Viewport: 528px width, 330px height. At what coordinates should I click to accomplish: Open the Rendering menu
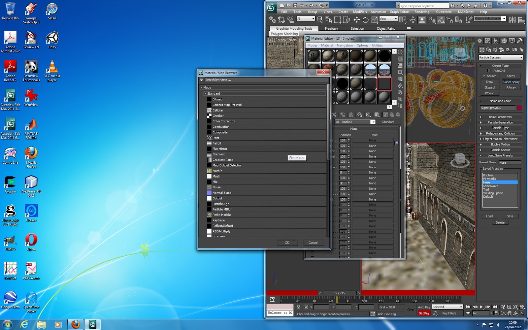pos(422,12)
